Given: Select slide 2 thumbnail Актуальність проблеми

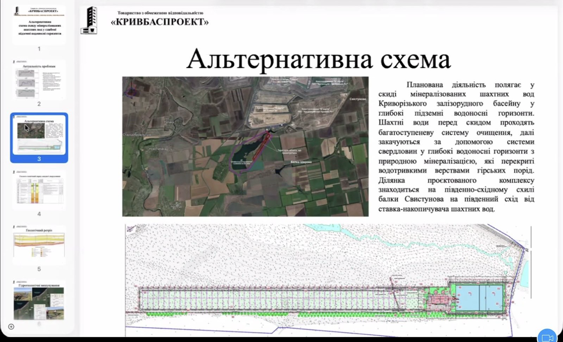Looking at the screenshot, I should coord(39,80).
